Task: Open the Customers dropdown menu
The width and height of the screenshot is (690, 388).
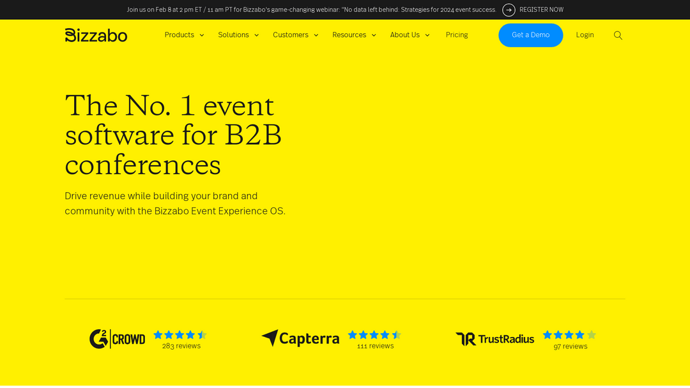Action: (x=295, y=35)
